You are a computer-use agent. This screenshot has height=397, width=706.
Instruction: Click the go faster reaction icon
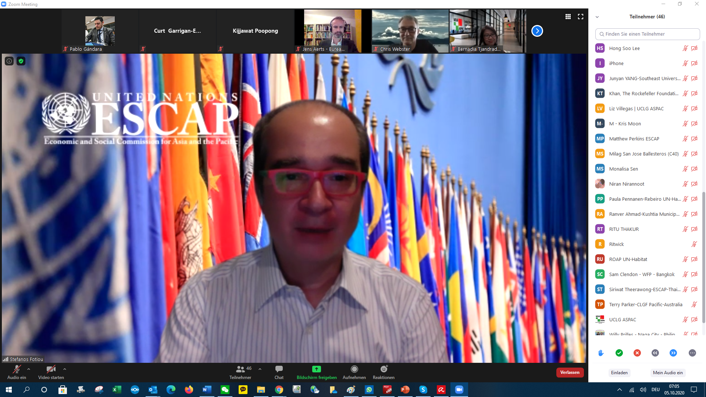[x=673, y=353]
